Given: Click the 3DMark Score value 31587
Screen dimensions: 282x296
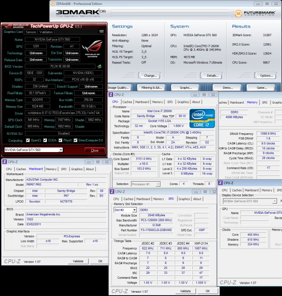Looking at the screenshot, I should (x=267, y=35).
